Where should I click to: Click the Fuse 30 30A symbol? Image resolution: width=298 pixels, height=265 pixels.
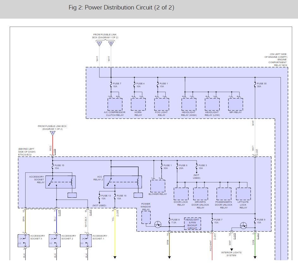(255, 85)
